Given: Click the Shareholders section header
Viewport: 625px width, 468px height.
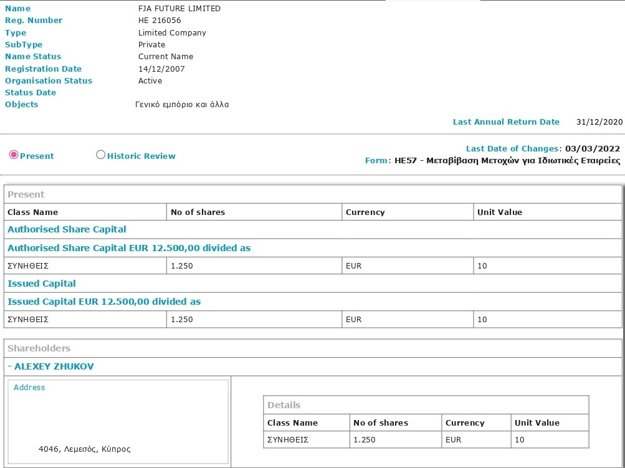Looking at the screenshot, I should tap(39, 348).
